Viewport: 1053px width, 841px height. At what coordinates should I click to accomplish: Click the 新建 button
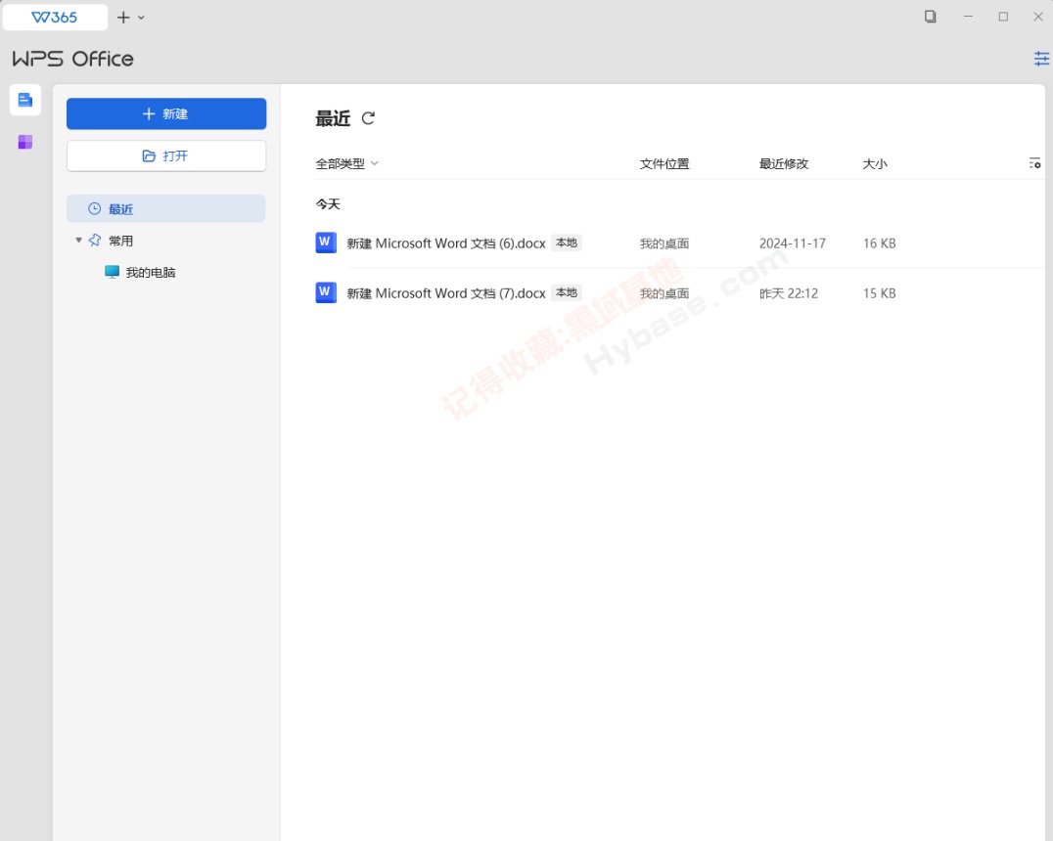166,113
